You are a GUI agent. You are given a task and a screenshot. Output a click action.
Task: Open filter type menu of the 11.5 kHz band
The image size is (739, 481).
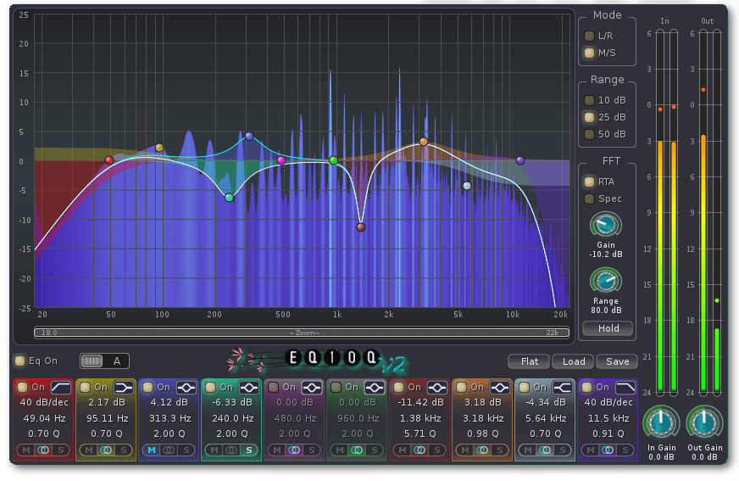[625, 388]
